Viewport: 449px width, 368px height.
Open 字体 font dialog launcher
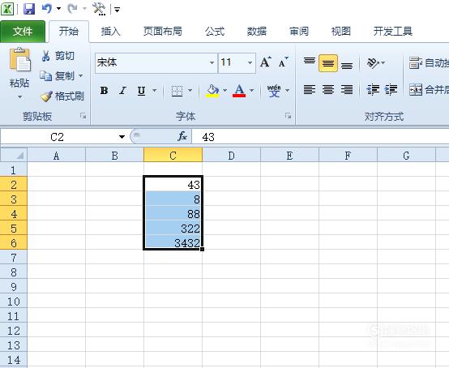[x=288, y=116]
